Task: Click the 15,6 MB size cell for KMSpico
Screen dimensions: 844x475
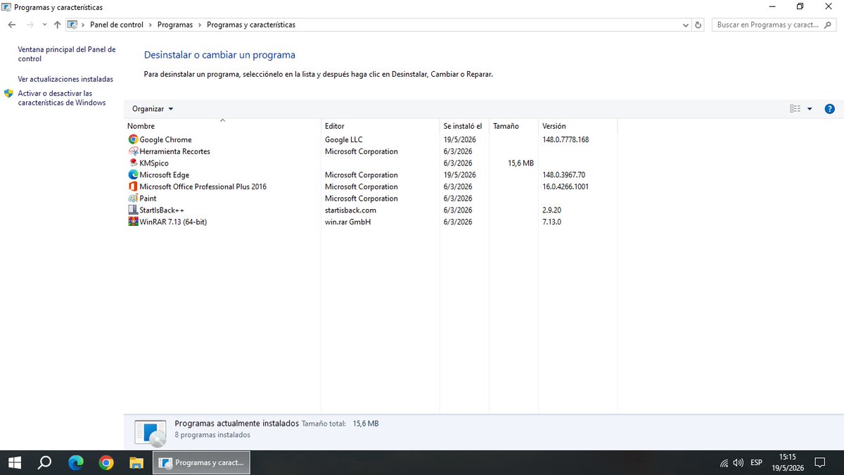Action: [x=520, y=163]
